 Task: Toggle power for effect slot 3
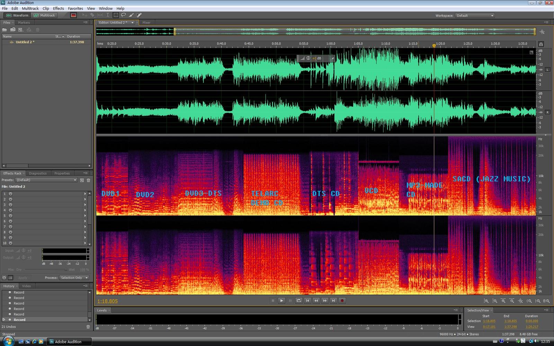10,205
